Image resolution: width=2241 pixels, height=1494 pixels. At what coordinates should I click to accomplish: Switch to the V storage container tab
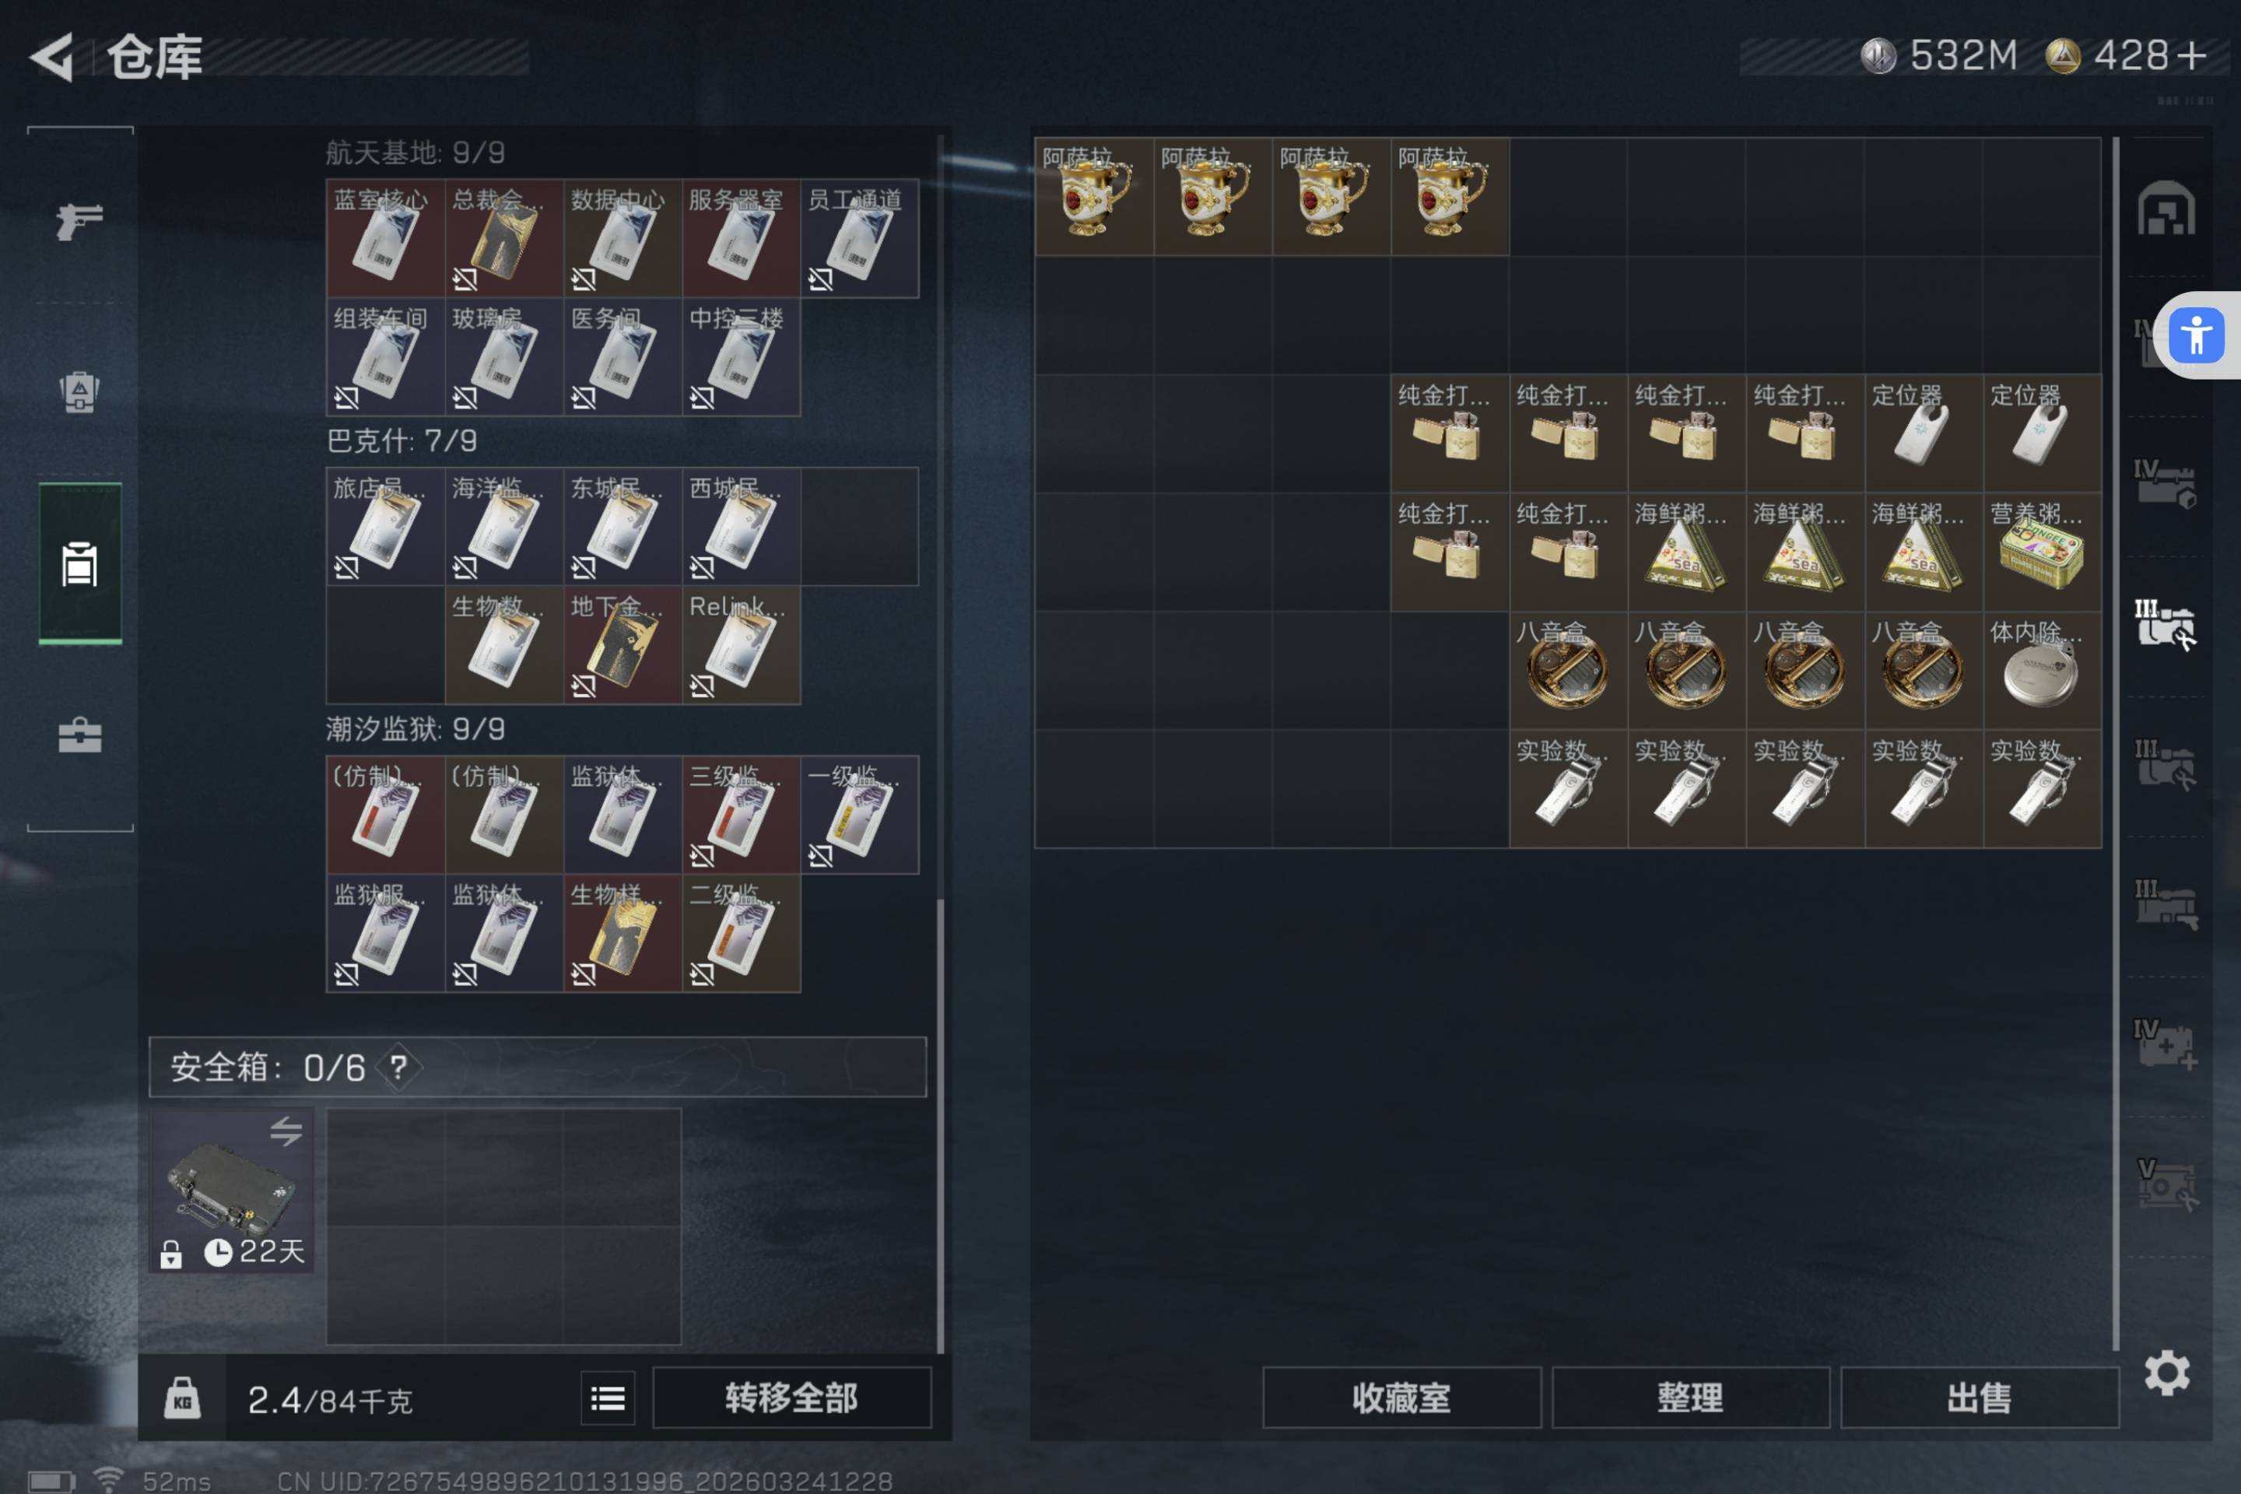(2165, 1184)
